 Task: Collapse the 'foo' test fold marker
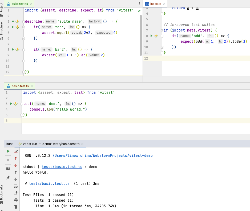point(24,27)
